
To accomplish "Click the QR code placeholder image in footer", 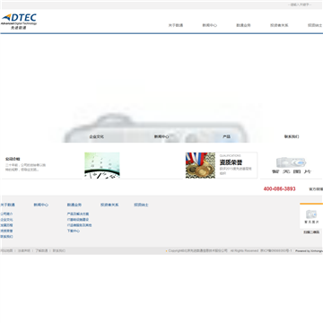I will [x=311, y=216].
